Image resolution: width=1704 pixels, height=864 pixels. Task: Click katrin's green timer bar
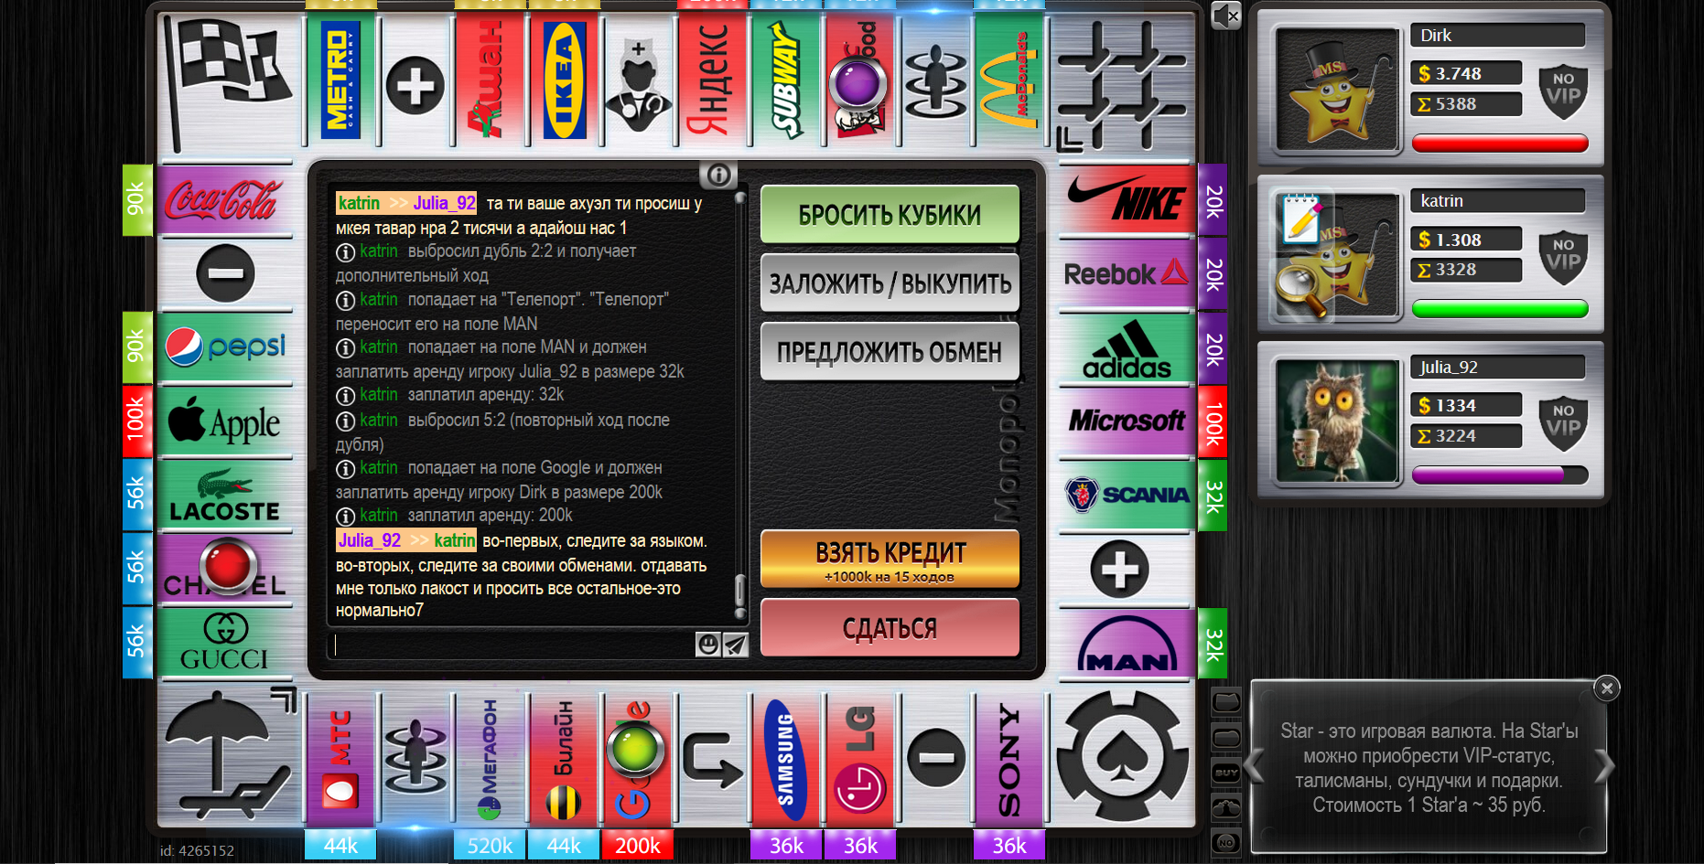[x=1500, y=309]
